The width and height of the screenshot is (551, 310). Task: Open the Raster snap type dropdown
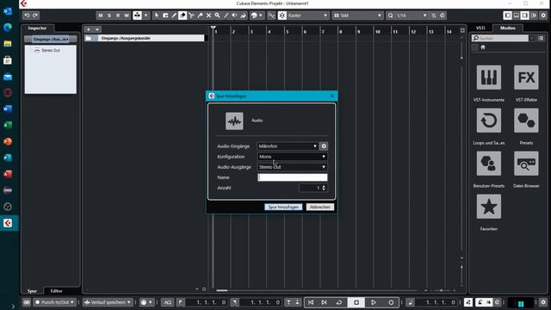point(308,15)
